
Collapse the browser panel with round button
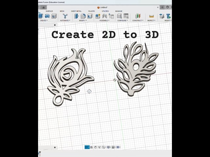(x=55, y=25)
